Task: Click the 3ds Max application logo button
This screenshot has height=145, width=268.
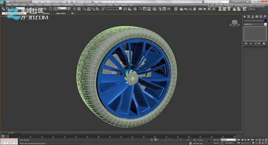Action: coord(3,3)
